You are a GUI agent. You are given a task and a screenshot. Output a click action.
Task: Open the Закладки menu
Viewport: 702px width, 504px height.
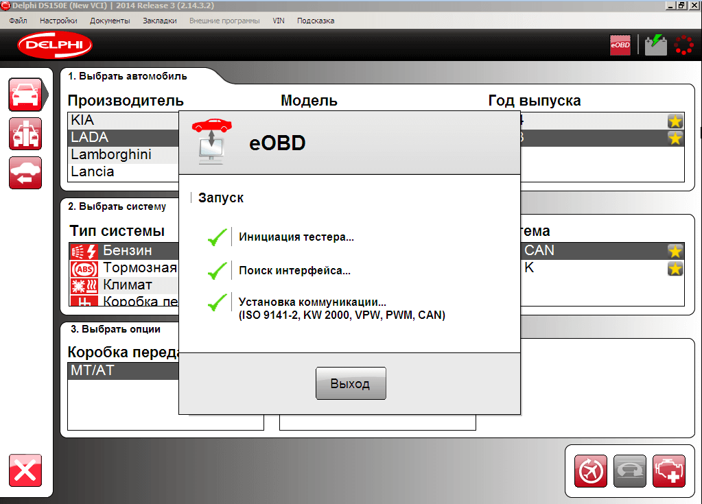pos(159,21)
